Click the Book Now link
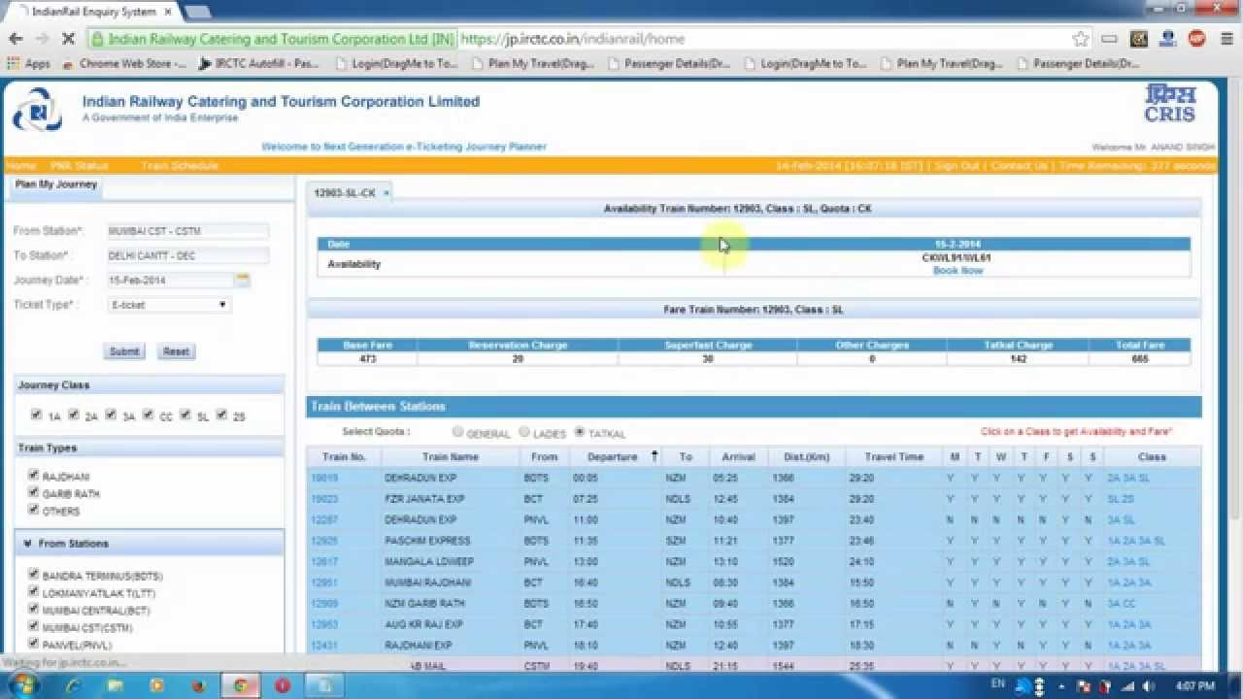 (957, 271)
